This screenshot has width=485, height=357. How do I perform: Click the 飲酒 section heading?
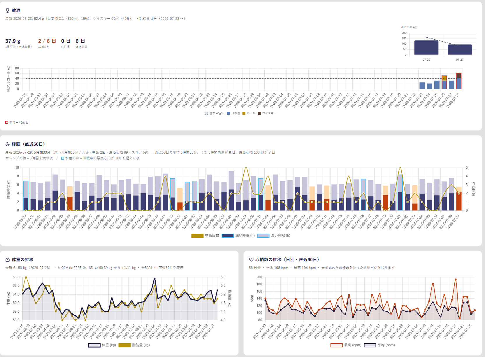16,10
